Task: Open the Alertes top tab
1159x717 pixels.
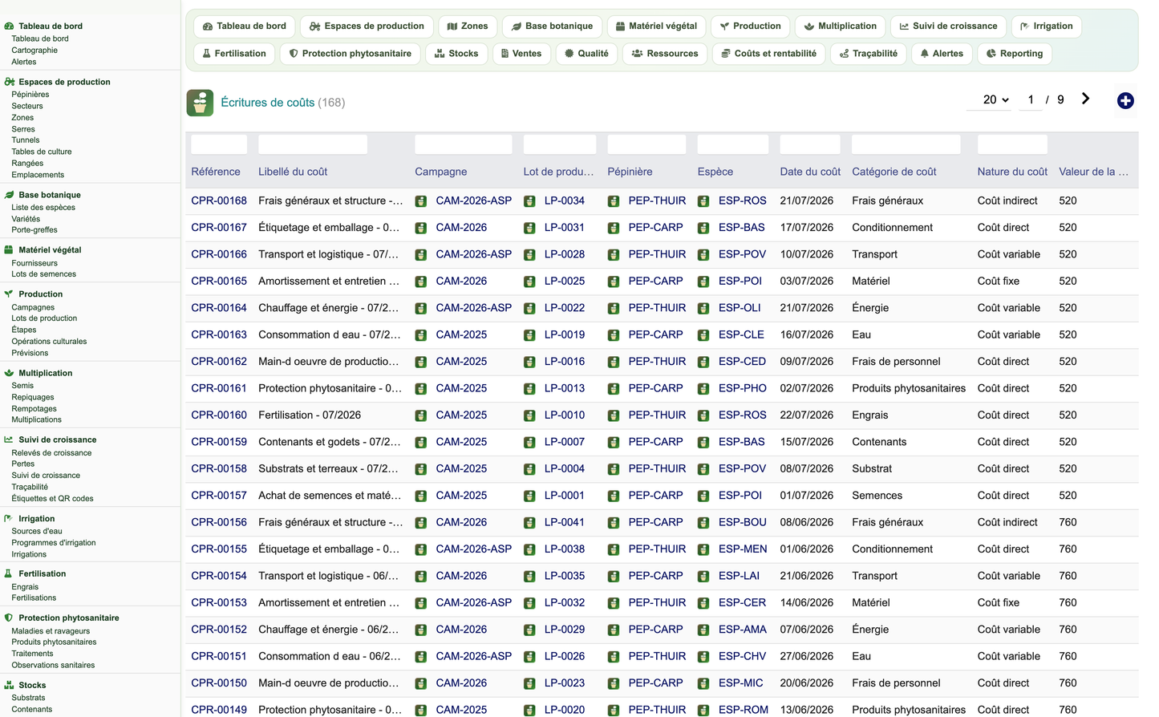Action: [x=942, y=54]
